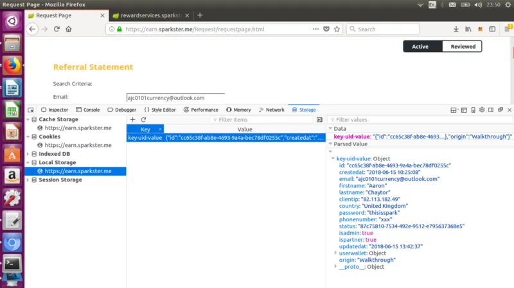Close the developer tools panel
Screen dimensions: 514x288
510,110
